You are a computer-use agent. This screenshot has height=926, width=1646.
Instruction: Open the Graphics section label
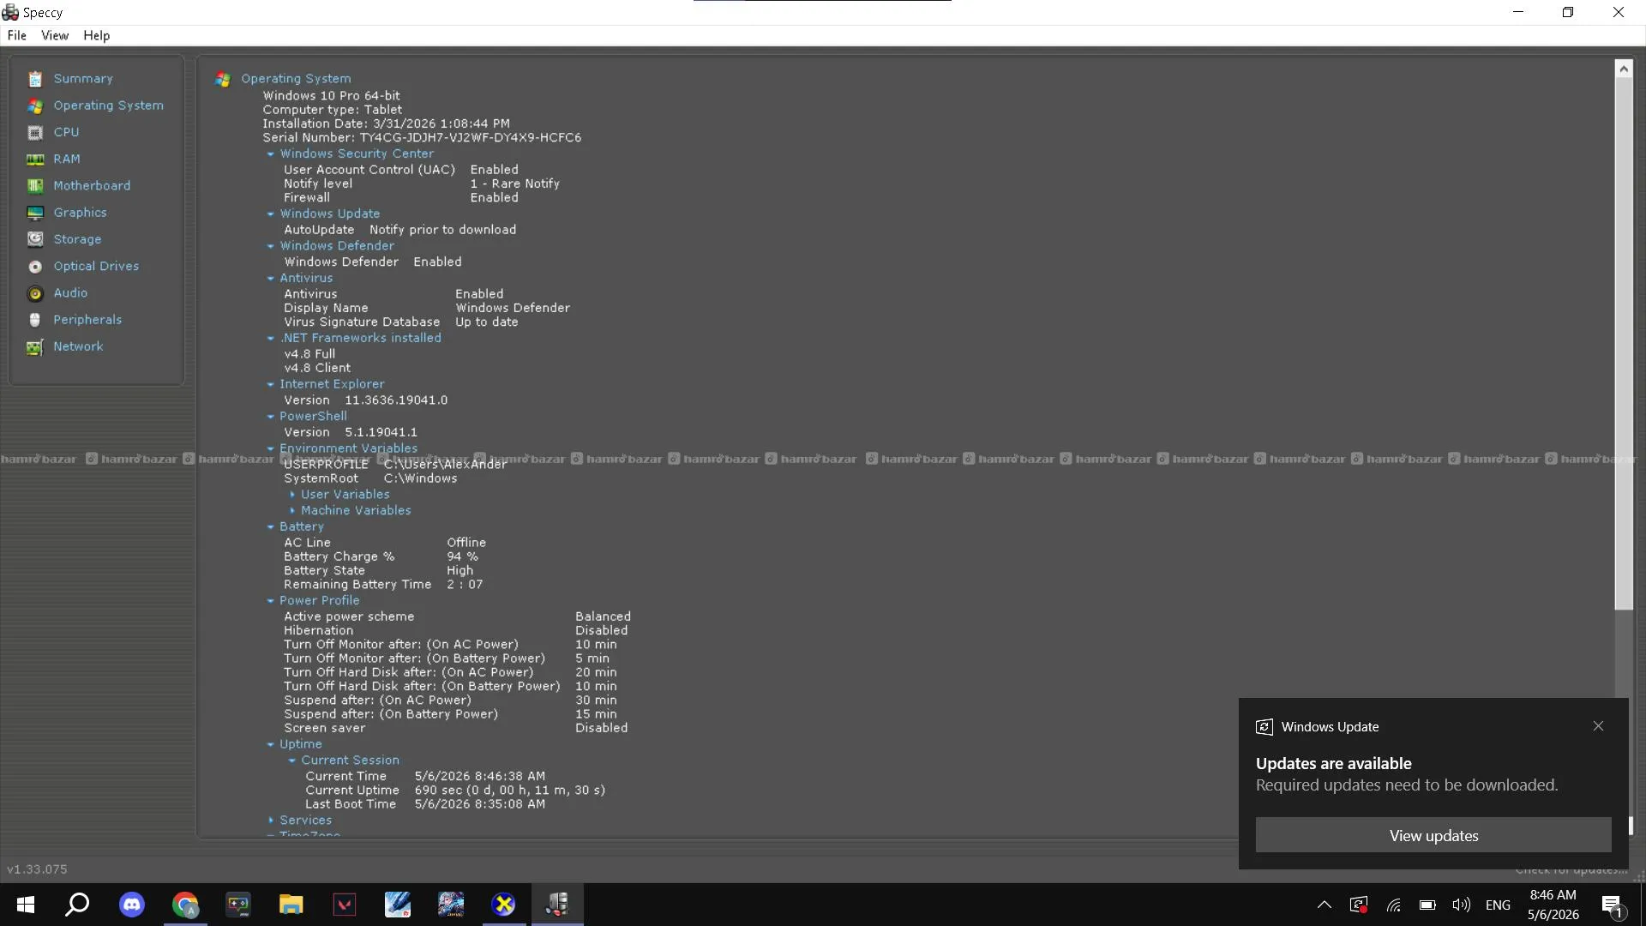click(81, 213)
